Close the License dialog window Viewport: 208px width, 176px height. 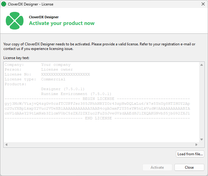[203, 4]
